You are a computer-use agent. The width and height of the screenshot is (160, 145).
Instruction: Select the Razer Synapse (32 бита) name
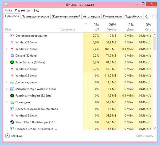30,62
